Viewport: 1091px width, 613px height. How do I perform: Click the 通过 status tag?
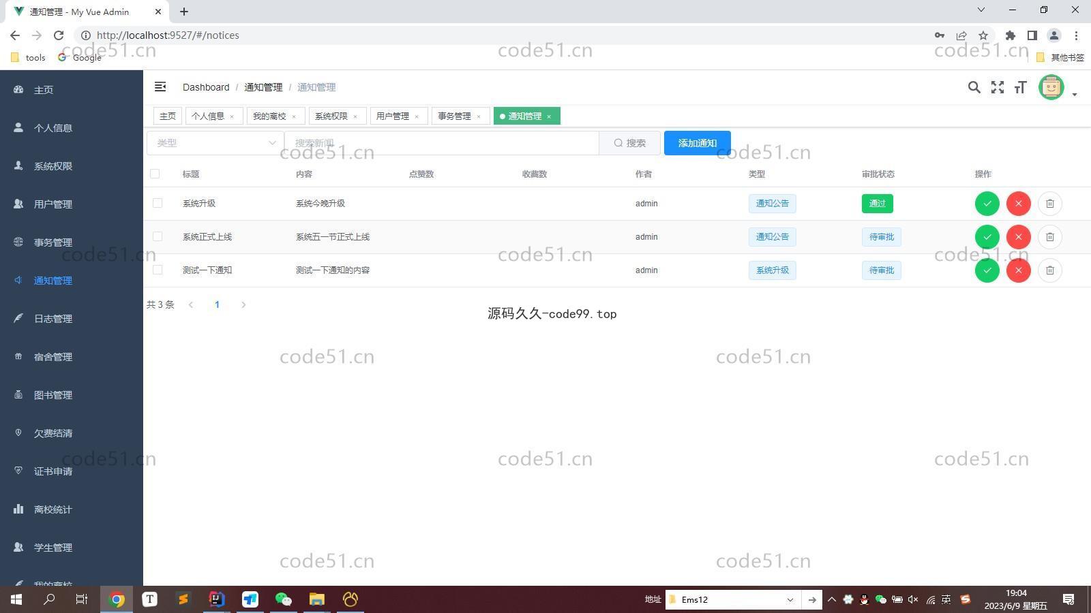pos(878,204)
